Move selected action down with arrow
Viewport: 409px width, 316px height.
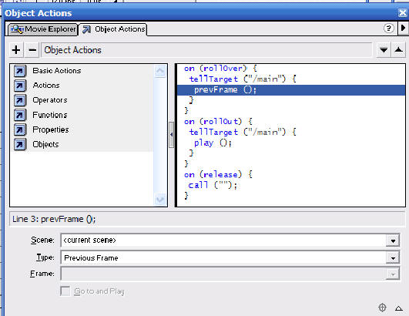(x=384, y=50)
